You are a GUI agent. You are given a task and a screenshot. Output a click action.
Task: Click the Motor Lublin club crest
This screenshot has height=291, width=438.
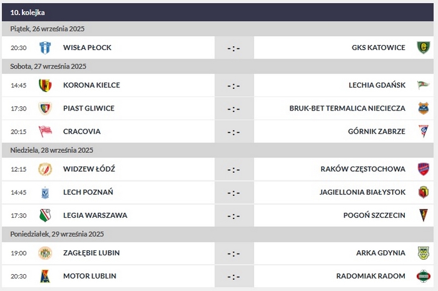[44, 276]
